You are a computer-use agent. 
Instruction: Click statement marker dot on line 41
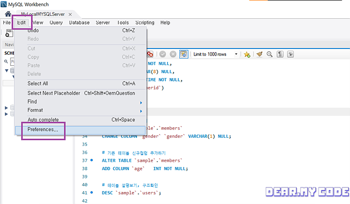click(91, 192)
